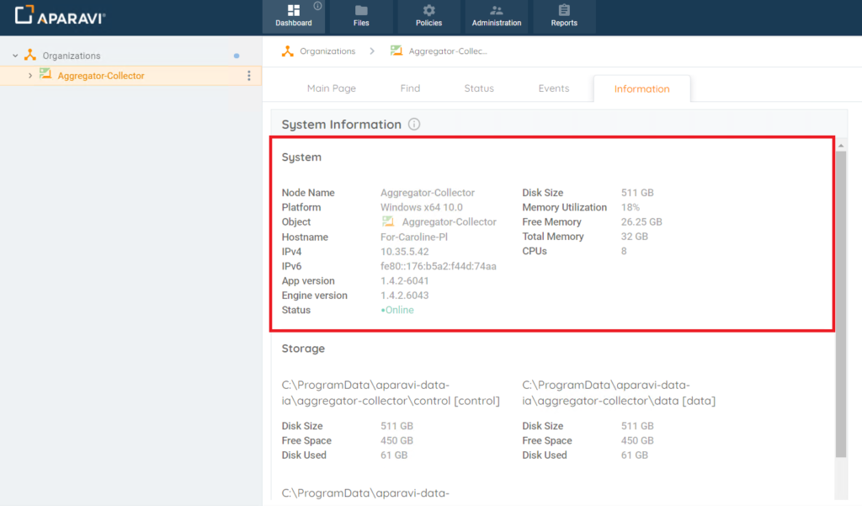The height and width of the screenshot is (506, 862).
Task: Open the Administration users icon
Action: coord(497,11)
